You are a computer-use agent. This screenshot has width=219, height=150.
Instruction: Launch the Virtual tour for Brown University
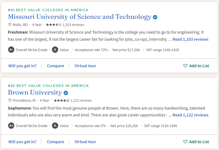(x=85, y=142)
